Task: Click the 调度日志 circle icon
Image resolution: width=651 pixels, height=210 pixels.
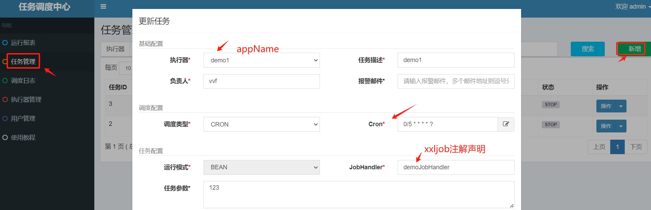Action: [x=5, y=81]
